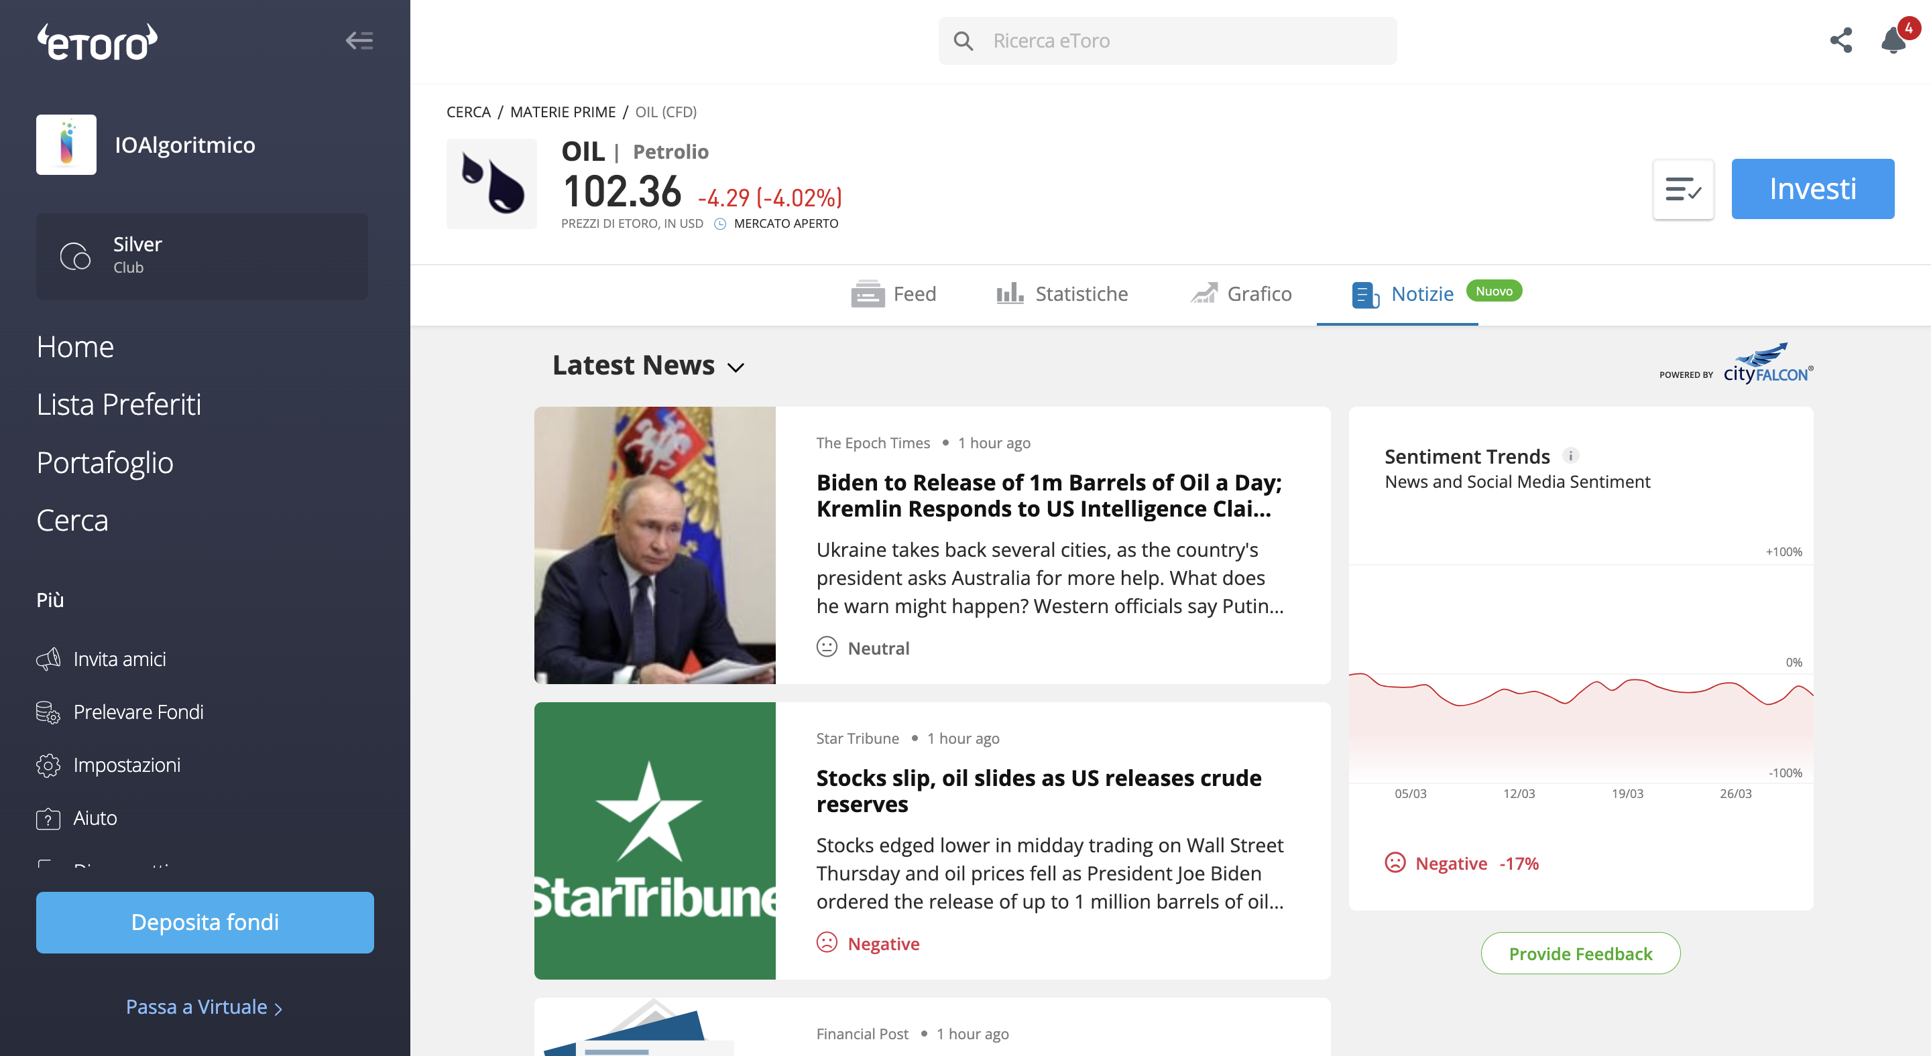Click the Sentiment Trends info icon
This screenshot has height=1056, width=1931.
point(1570,456)
